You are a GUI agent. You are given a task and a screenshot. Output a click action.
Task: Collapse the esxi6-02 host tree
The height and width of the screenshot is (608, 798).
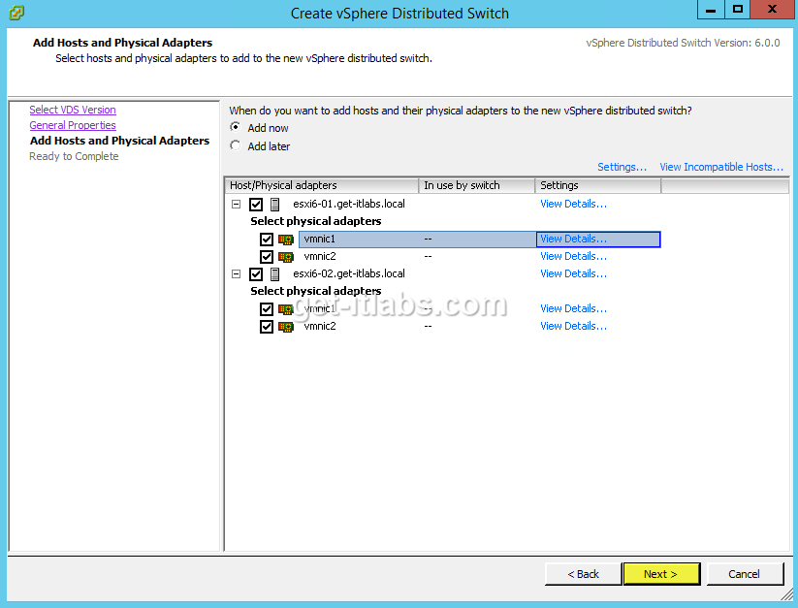click(x=236, y=273)
